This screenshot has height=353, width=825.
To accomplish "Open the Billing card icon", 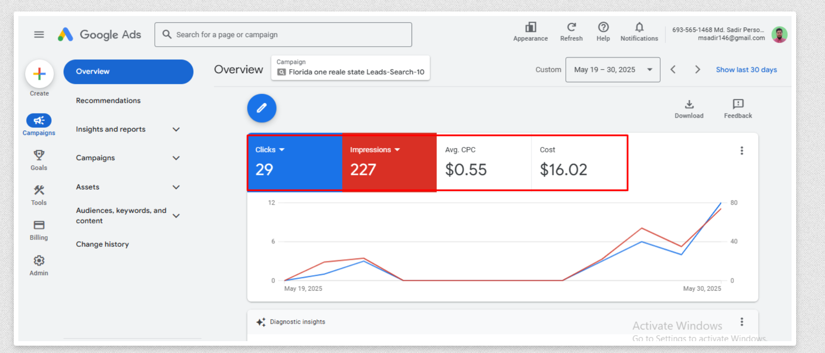I will (39, 225).
